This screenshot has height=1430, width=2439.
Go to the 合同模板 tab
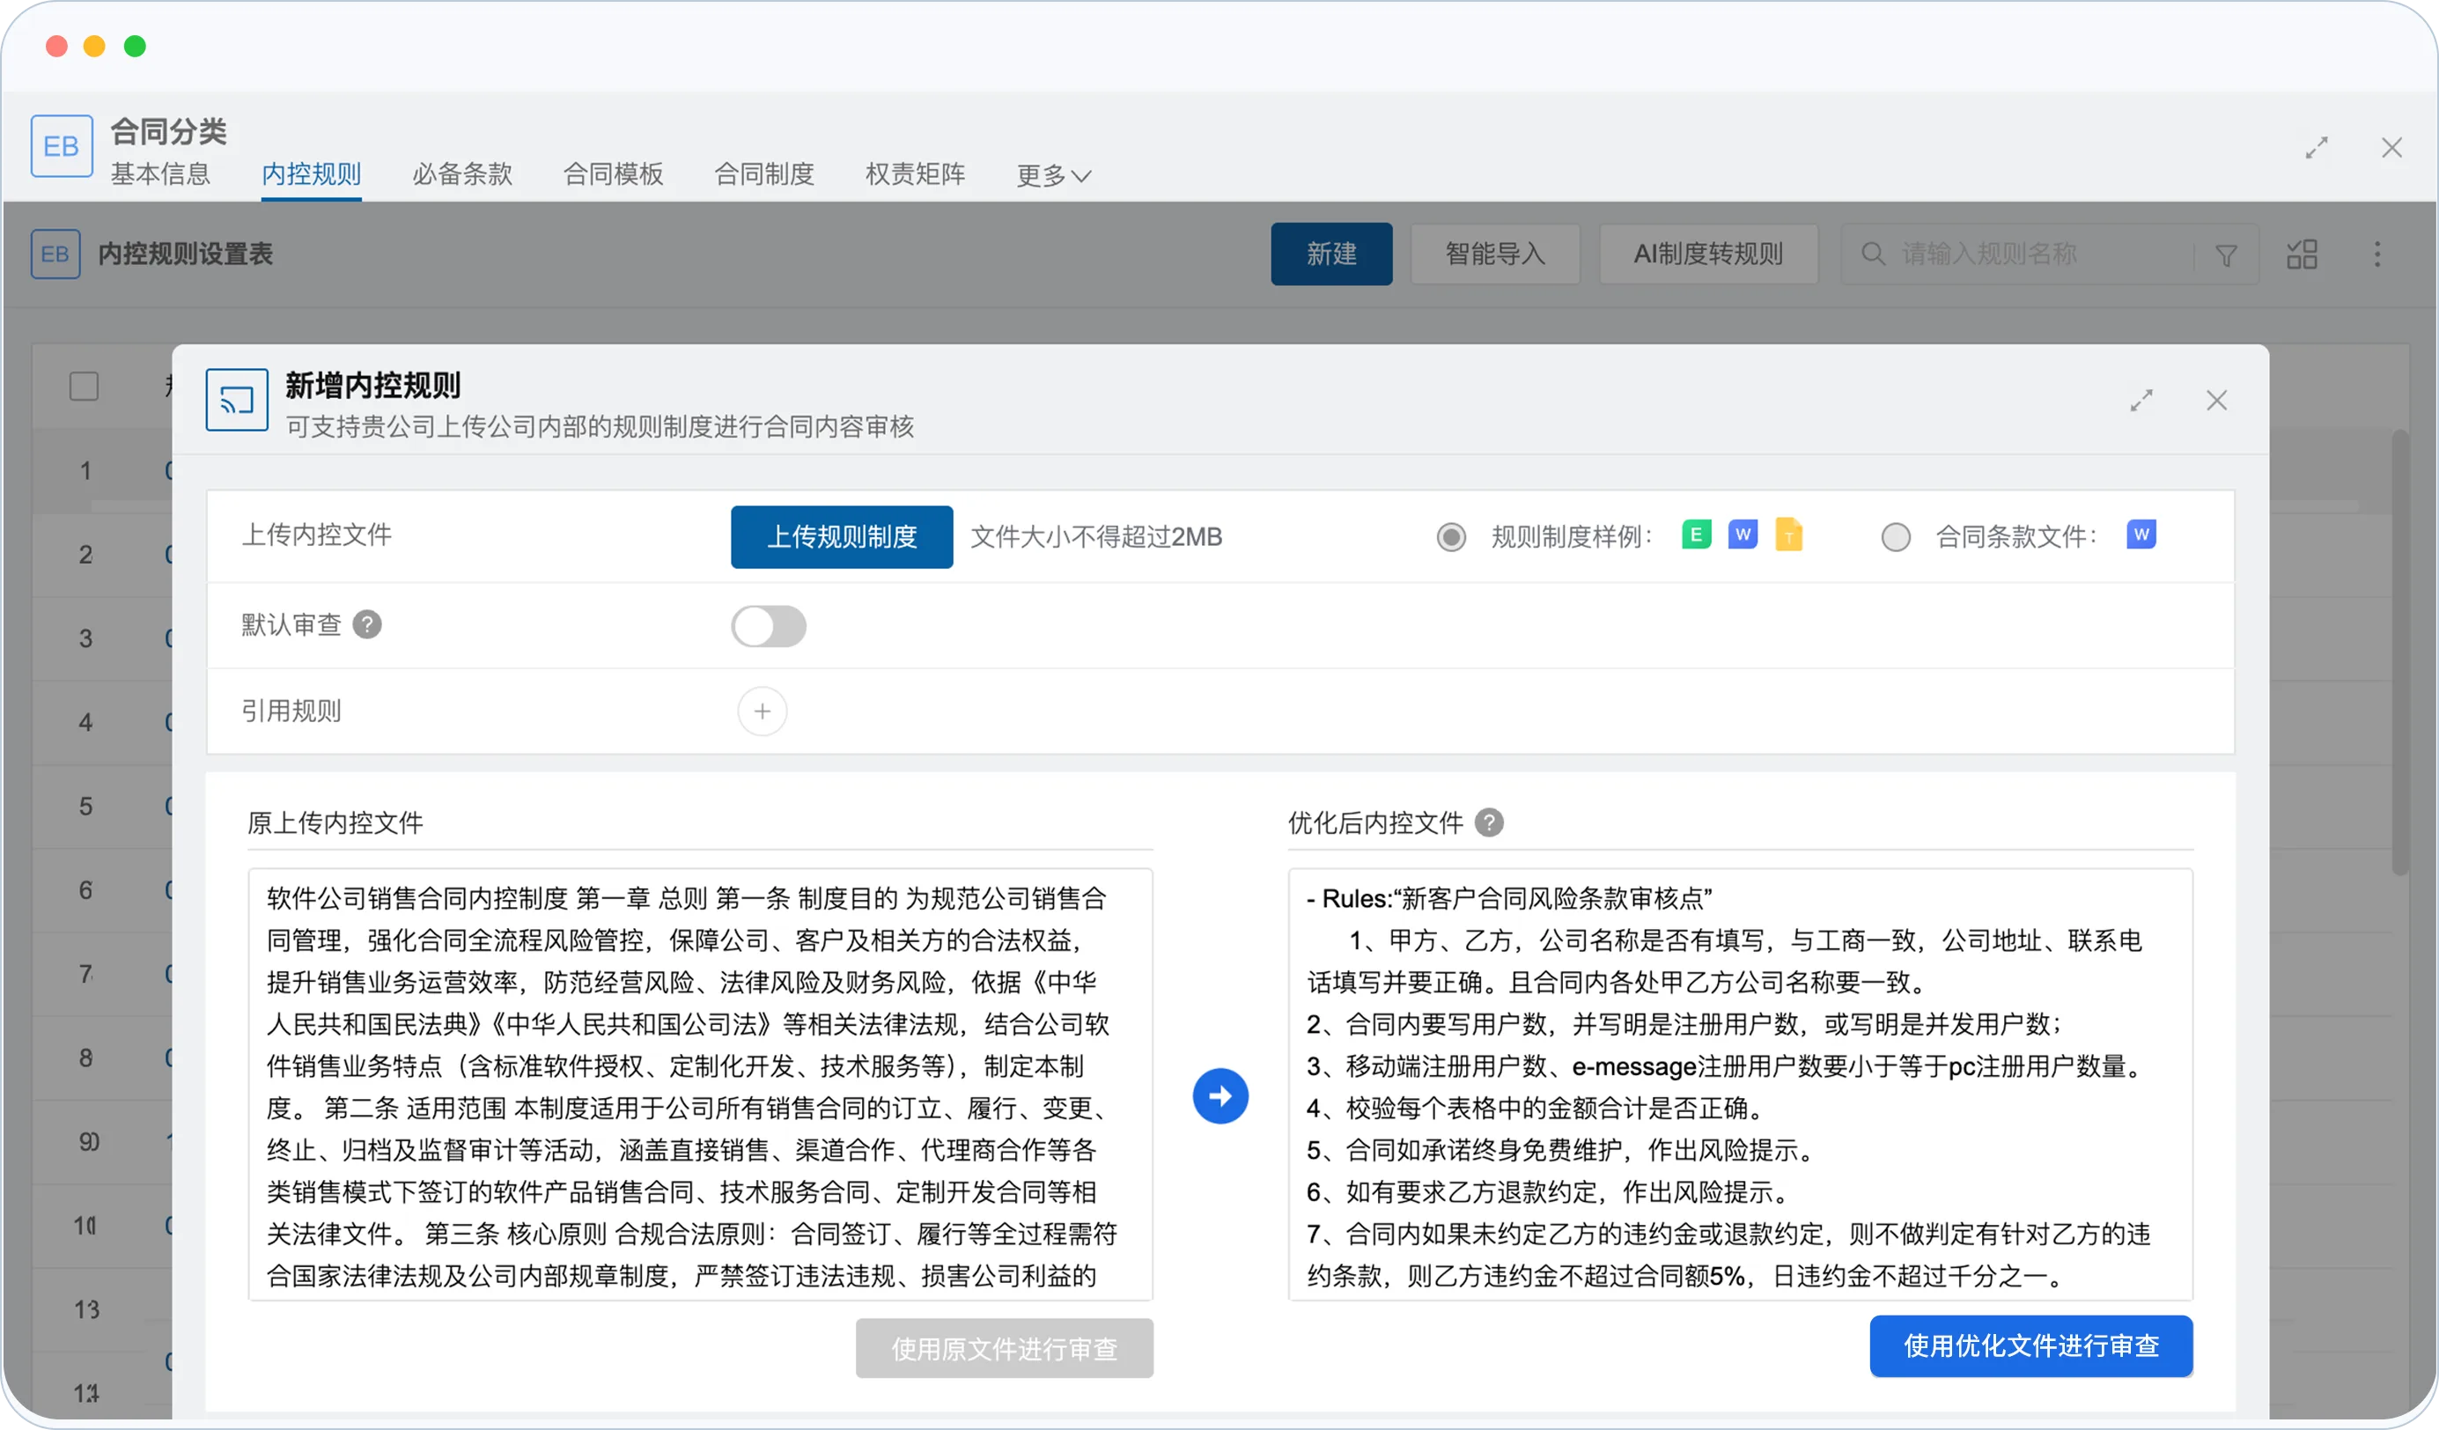coord(614,174)
